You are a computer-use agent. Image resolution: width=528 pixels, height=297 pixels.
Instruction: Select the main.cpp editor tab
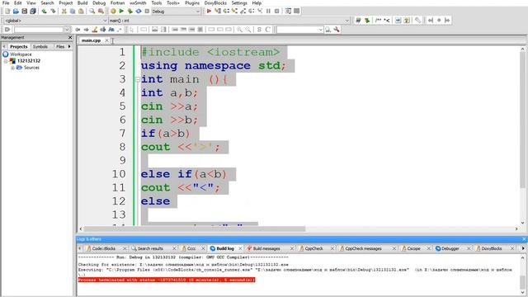click(x=91, y=40)
